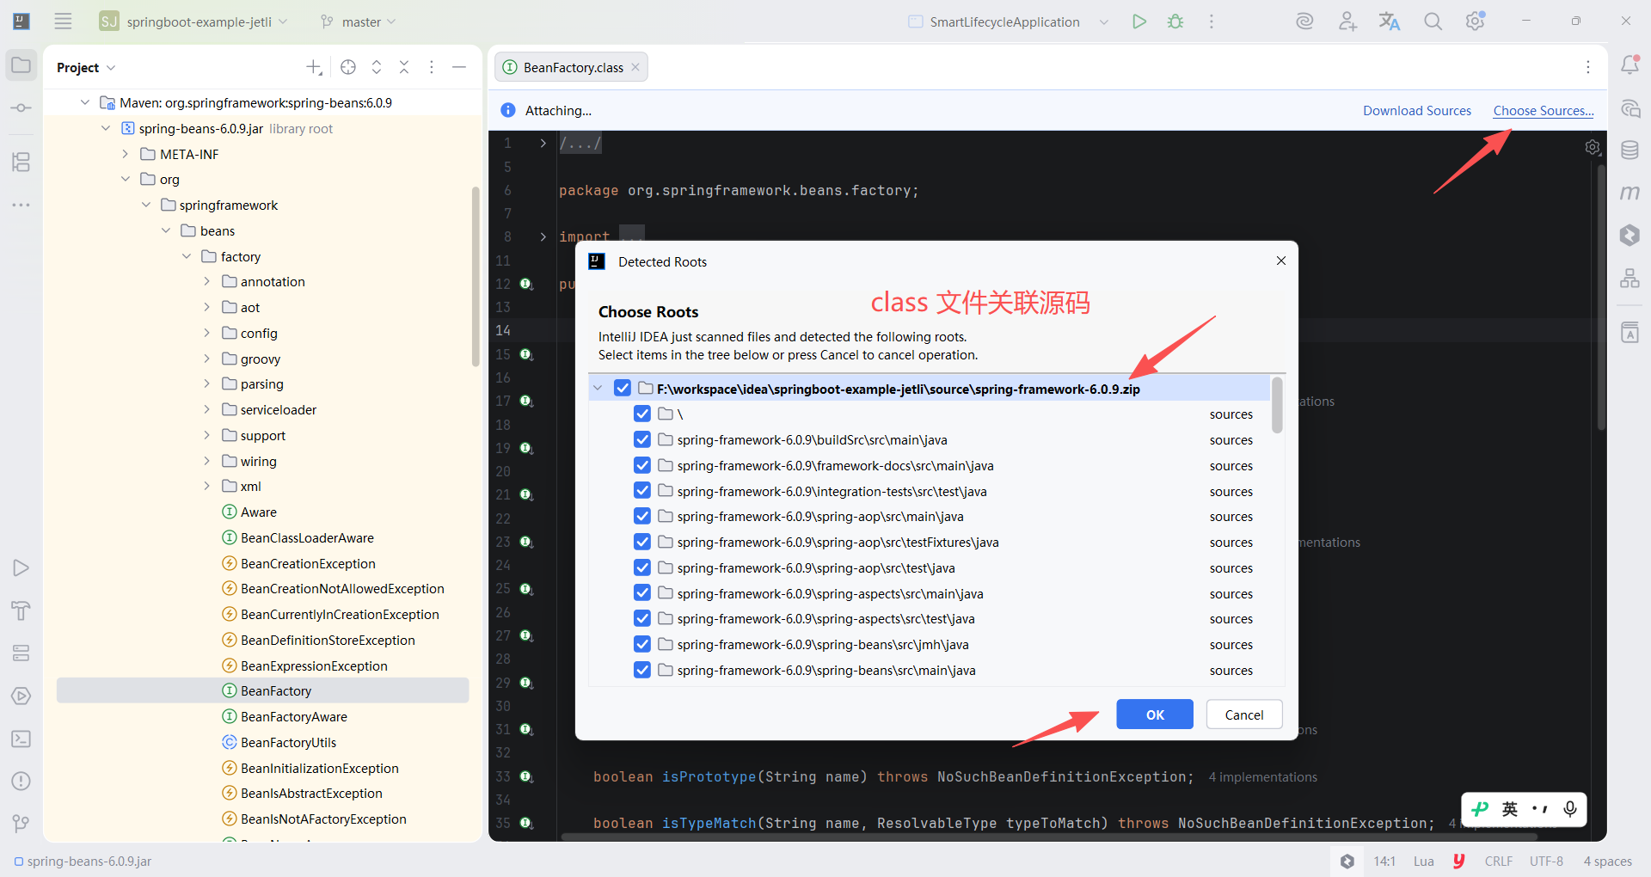Open Project panel options three-dot menu
1651x877 pixels.
[x=432, y=67]
